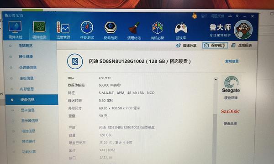Click the 128 GB capacity value
Screen dimensions: 274x164
pos(105,135)
